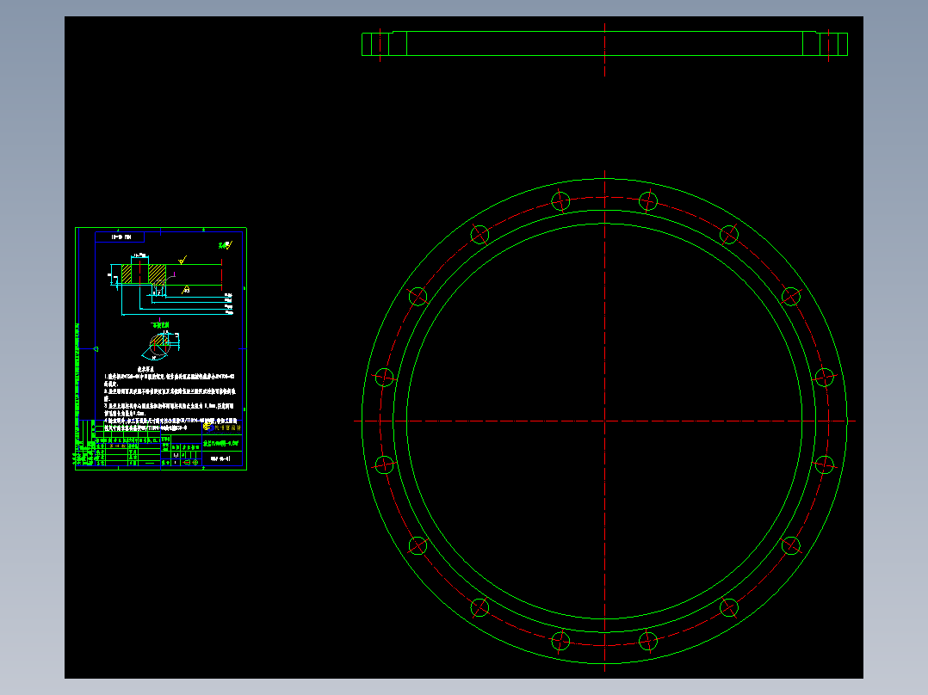Select the bolt hole just right of the bottom centerline

pos(648,641)
